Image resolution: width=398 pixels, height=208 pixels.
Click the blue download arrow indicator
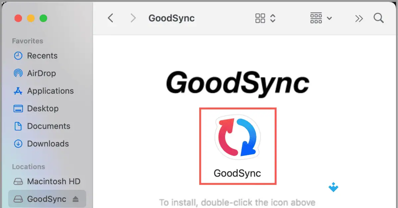[333, 187]
